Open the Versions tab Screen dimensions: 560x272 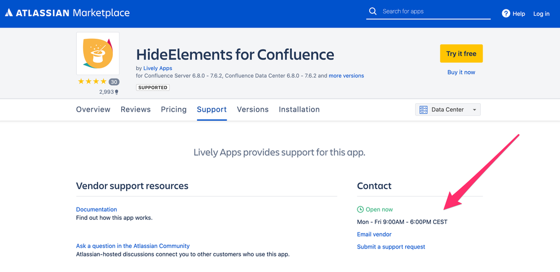point(253,109)
